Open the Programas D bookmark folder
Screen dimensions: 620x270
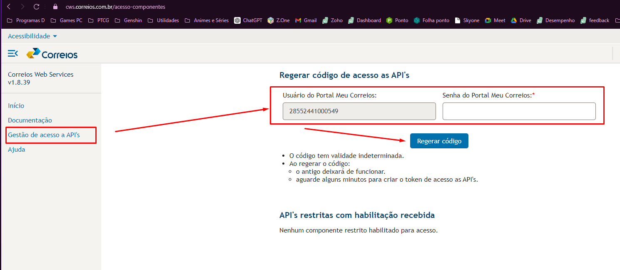pyautogui.click(x=26, y=20)
